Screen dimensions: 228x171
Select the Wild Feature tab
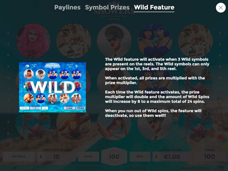[x=154, y=7]
